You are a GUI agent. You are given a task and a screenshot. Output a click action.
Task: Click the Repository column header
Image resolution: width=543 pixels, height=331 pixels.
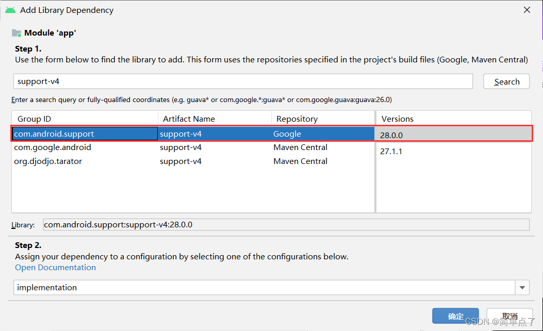tap(297, 119)
